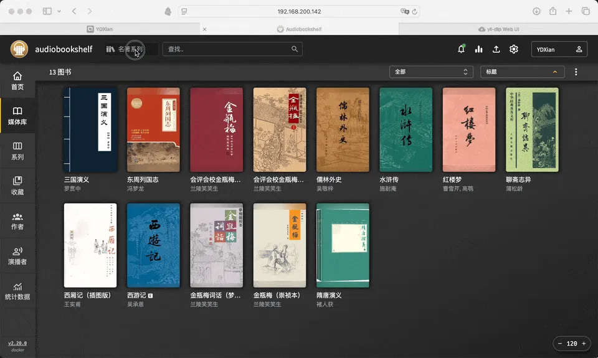The height and width of the screenshot is (358, 598).
Task: Open 收藏 in the sidebar
Action: pos(17,186)
